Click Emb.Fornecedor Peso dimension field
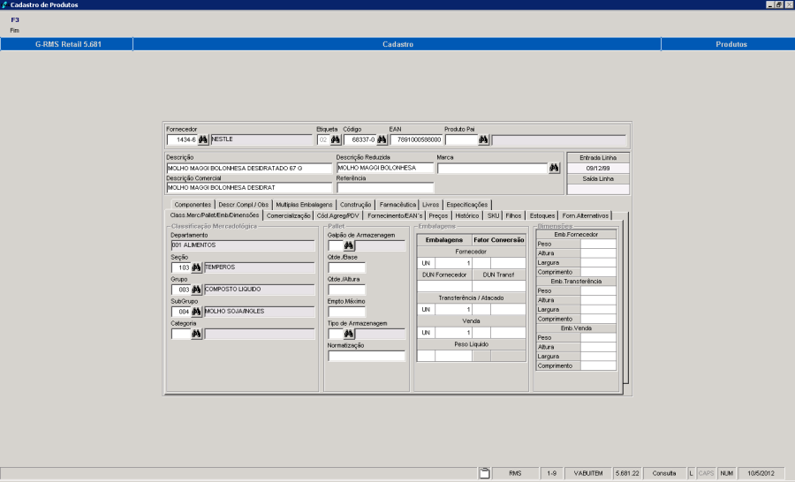 point(598,244)
